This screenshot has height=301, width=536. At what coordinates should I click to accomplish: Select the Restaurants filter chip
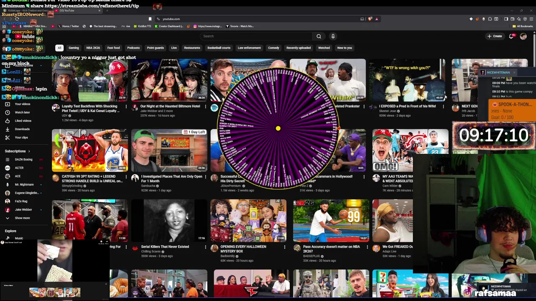tap(192, 48)
